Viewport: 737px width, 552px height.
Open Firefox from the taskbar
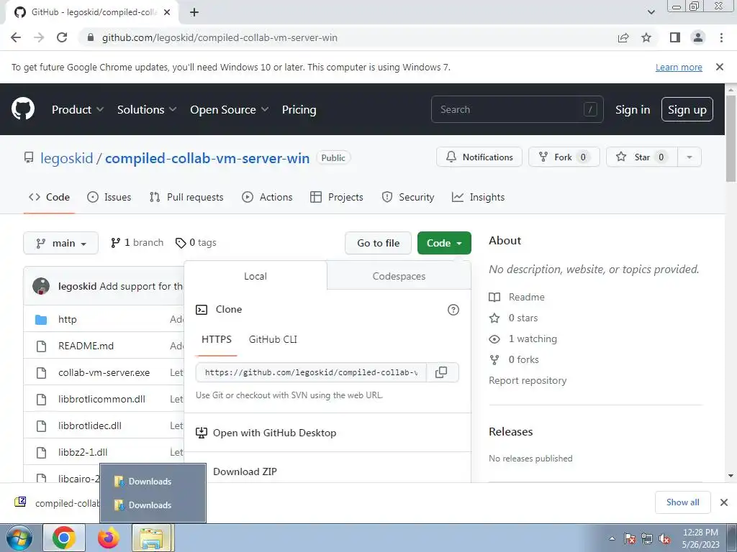(x=108, y=538)
